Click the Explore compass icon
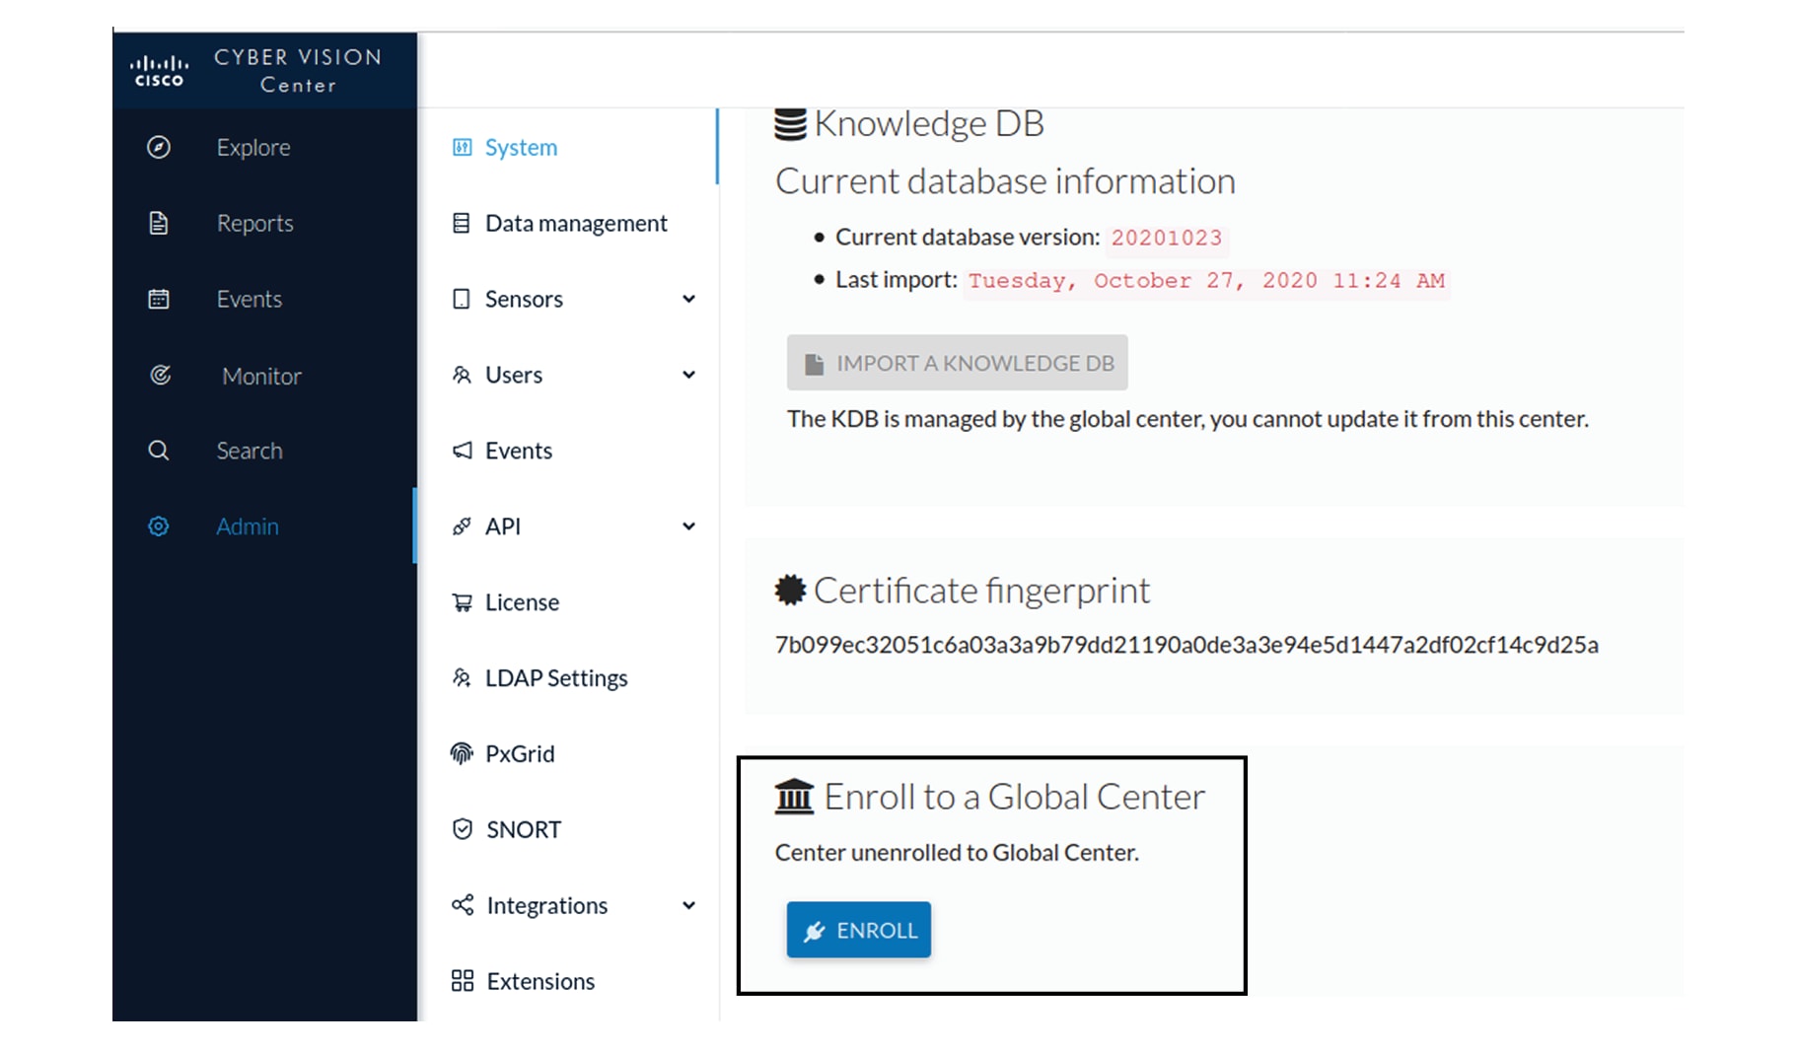 click(x=159, y=148)
